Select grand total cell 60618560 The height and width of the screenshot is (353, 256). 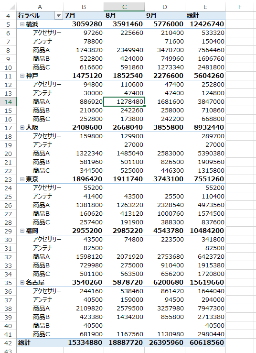(205, 342)
